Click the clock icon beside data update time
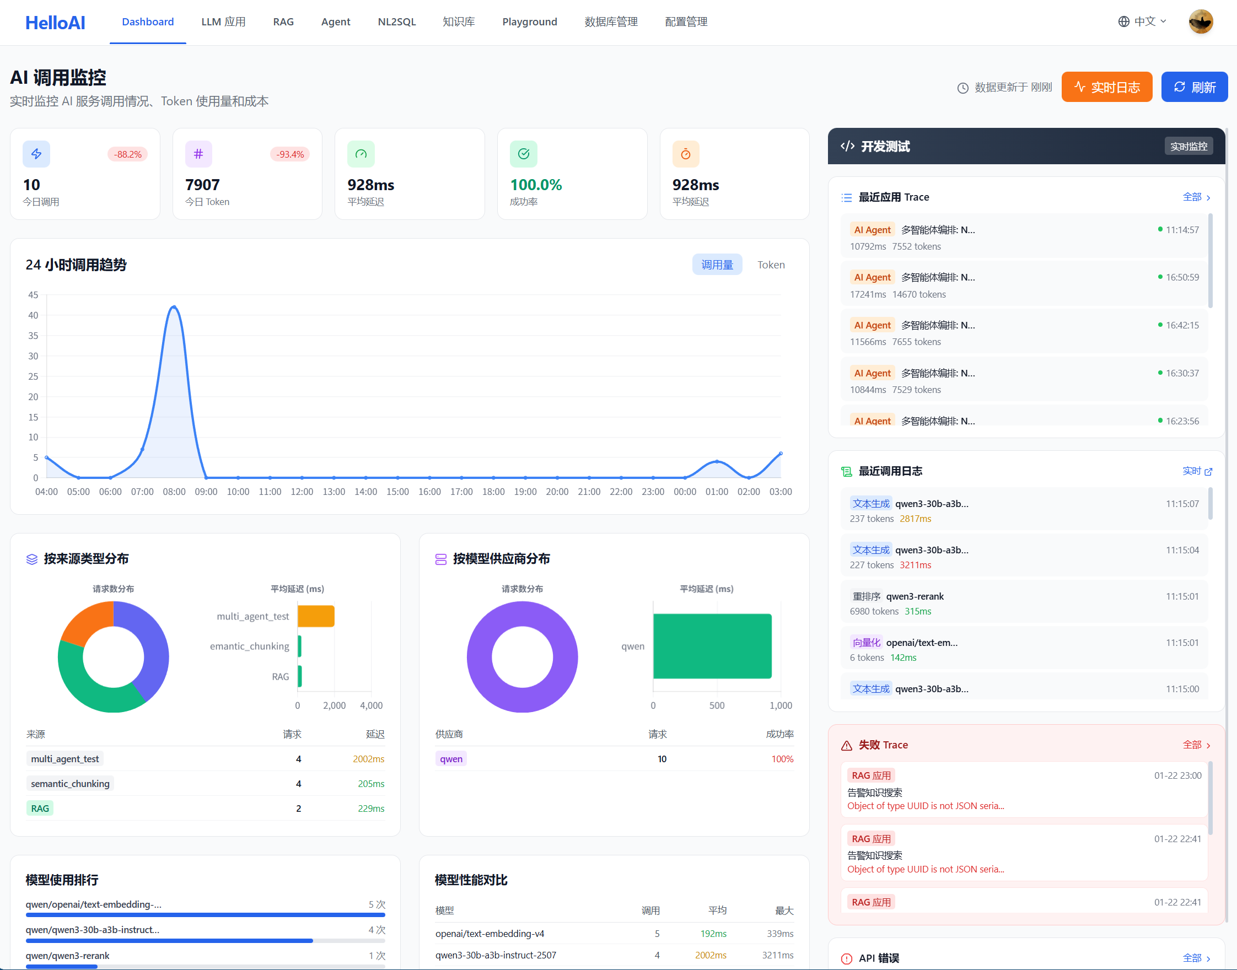Image resolution: width=1237 pixels, height=970 pixels. (x=962, y=88)
